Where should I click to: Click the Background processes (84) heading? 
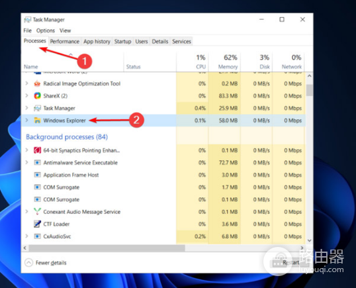(x=67, y=137)
